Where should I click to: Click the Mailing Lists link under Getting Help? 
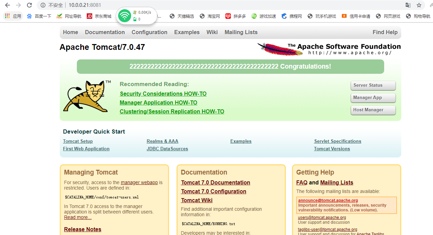pos(337,182)
